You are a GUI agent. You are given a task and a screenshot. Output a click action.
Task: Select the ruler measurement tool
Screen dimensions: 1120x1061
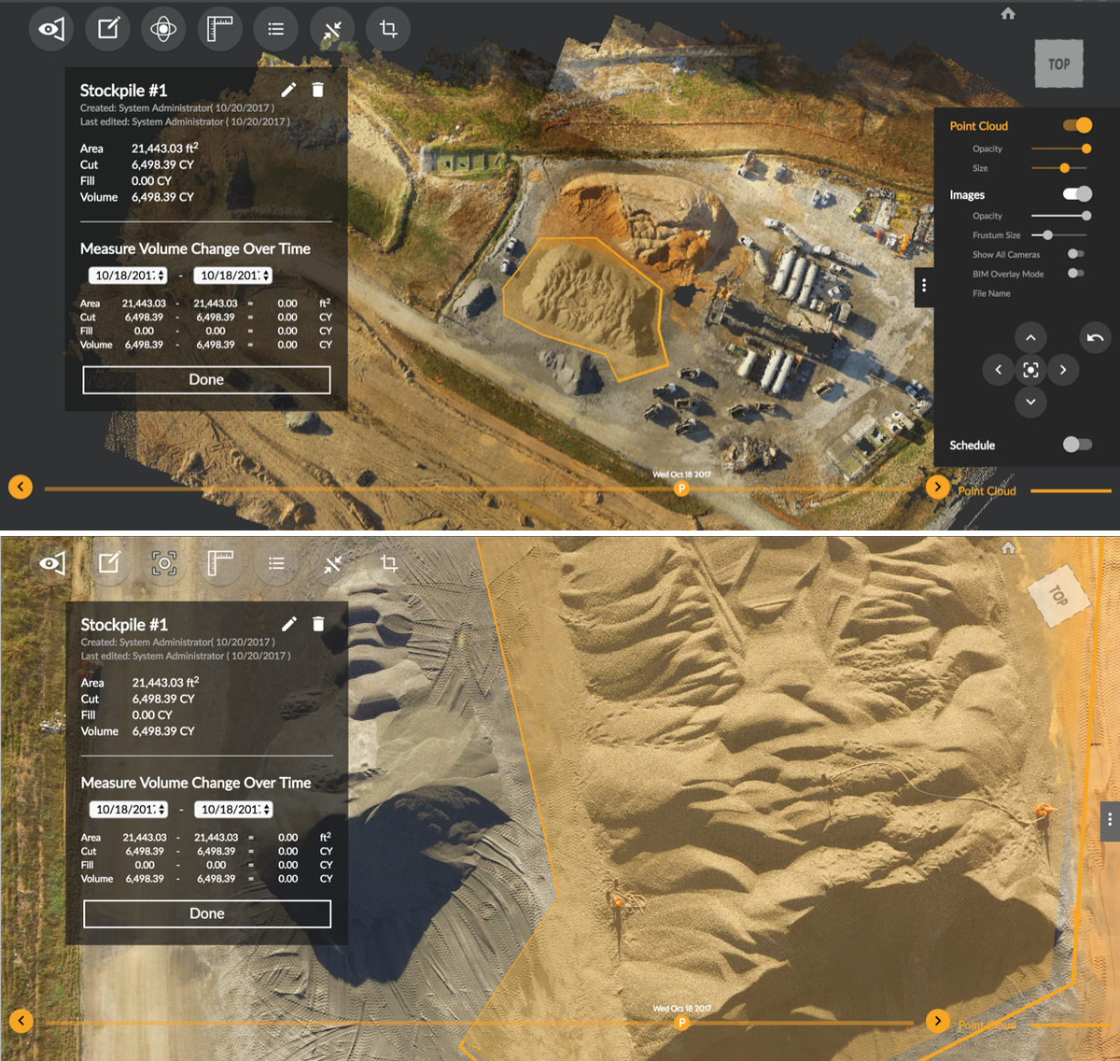tap(219, 28)
